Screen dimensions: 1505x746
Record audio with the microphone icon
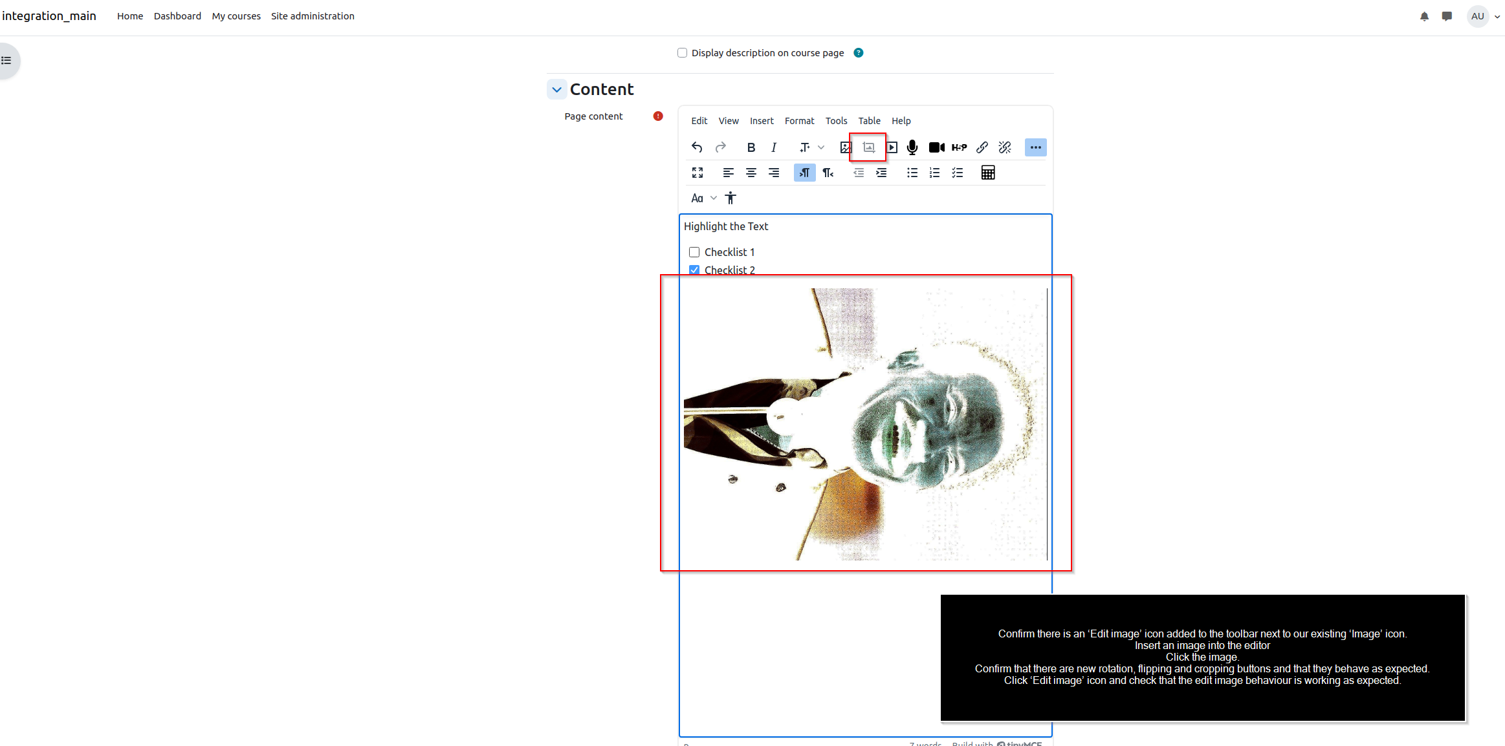[912, 147]
